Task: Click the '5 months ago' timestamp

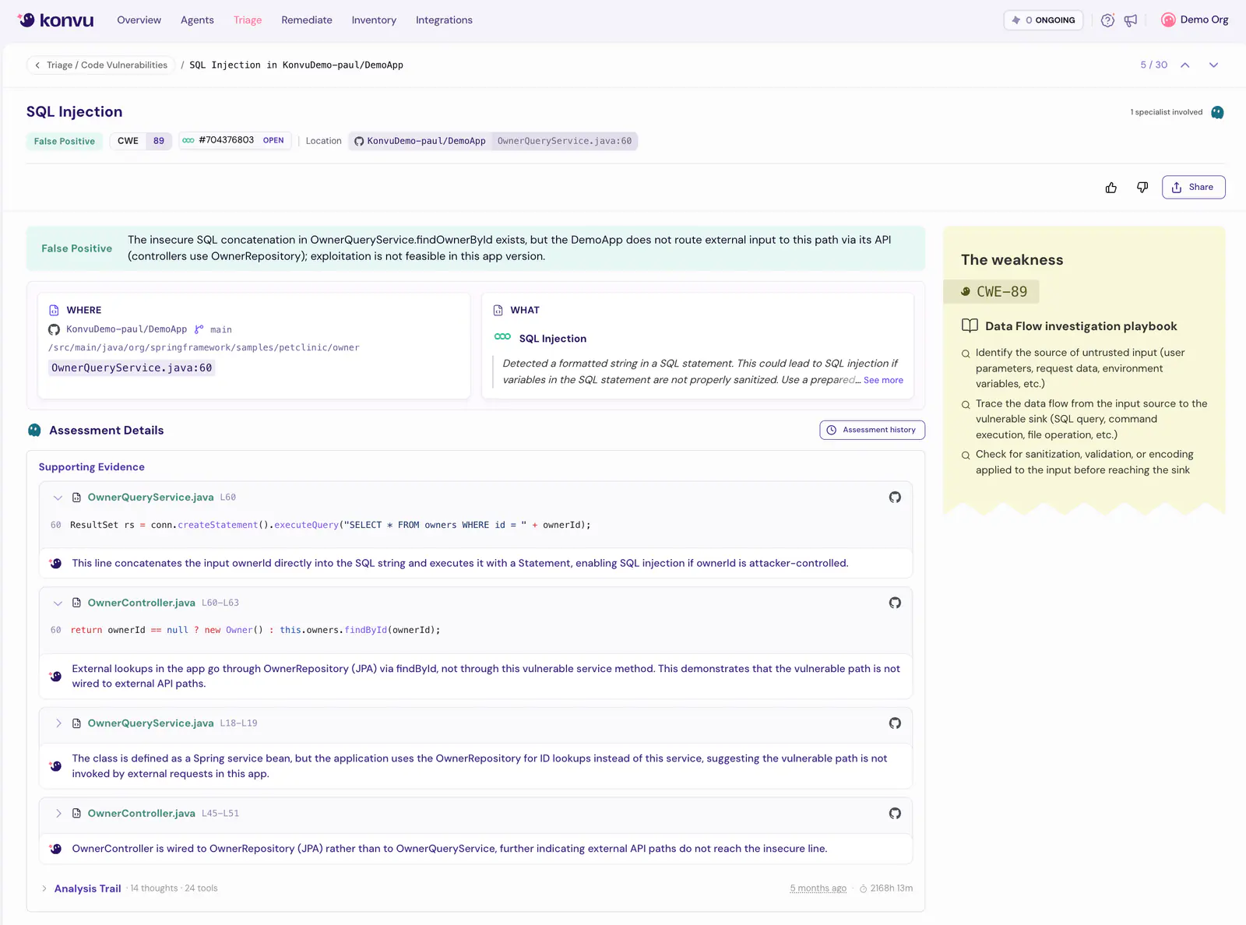Action: click(x=818, y=889)
